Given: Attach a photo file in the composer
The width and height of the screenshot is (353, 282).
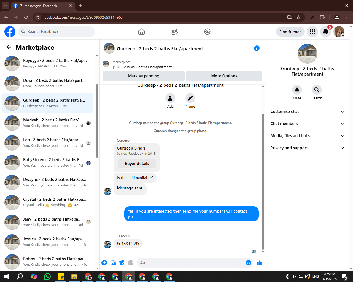Looking at the screenshot, I should (x=113, y=263).
